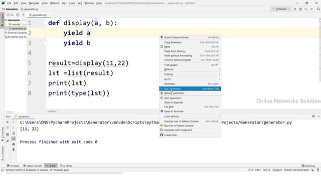
Task: Click Python 3.8 interpreter in status bar
Action: click(296, 170)
